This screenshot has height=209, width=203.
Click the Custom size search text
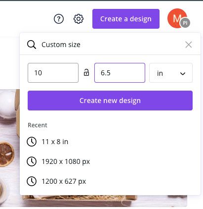[x=61, y=45]
